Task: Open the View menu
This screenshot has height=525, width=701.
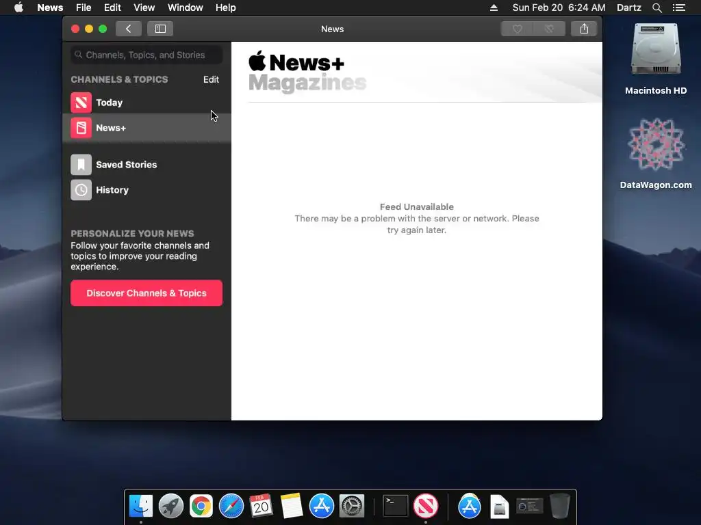Action: [144, 8]
